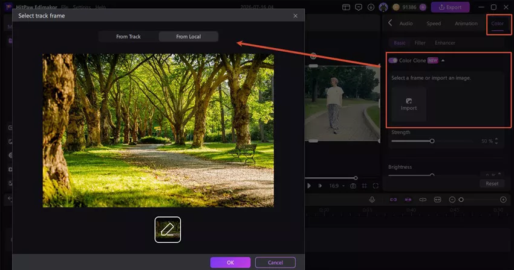This screenshot has width=514, height=270.
Task: Click the fit timeline to window icon
Action: click(438, 199)
